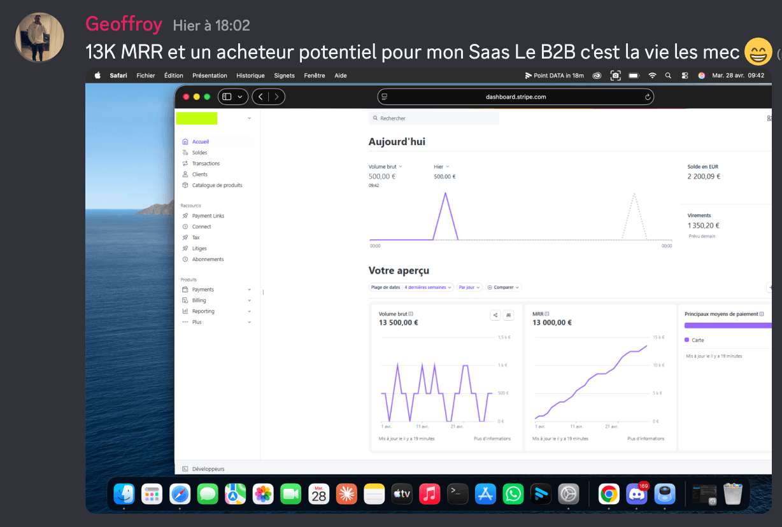The width and height of the screenshot is (782, 527).
Task: Open Terminal in the Dock
Action: 458,493
